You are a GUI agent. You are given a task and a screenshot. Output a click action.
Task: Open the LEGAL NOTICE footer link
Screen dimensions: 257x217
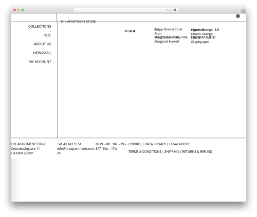click(180, 144)
